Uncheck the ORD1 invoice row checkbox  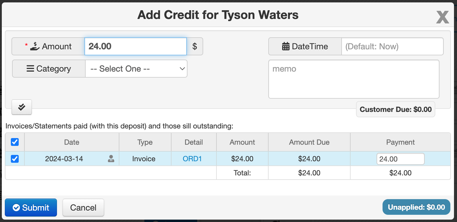15,159
